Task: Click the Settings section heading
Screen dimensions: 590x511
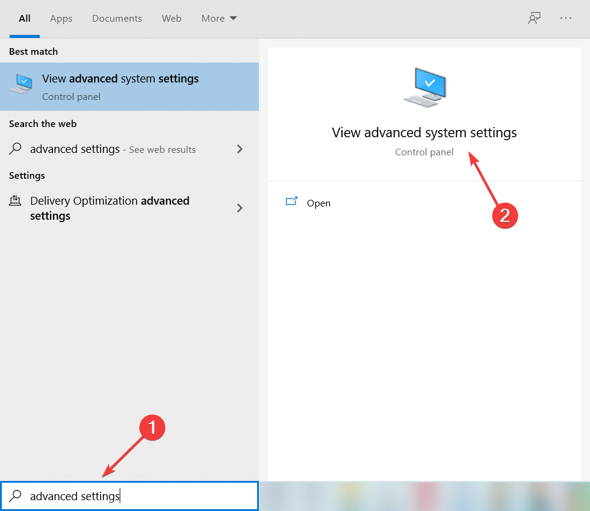Action: click(26, 176)
